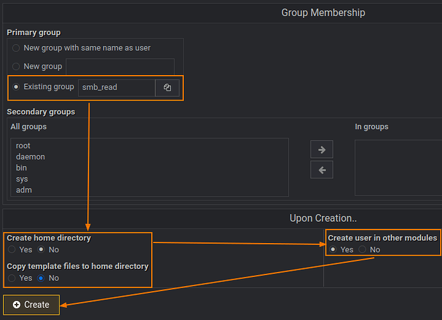Select bin in All groups list
Image resolution: width=442 pixels, height=320 pixels.
tap(21, 168)
